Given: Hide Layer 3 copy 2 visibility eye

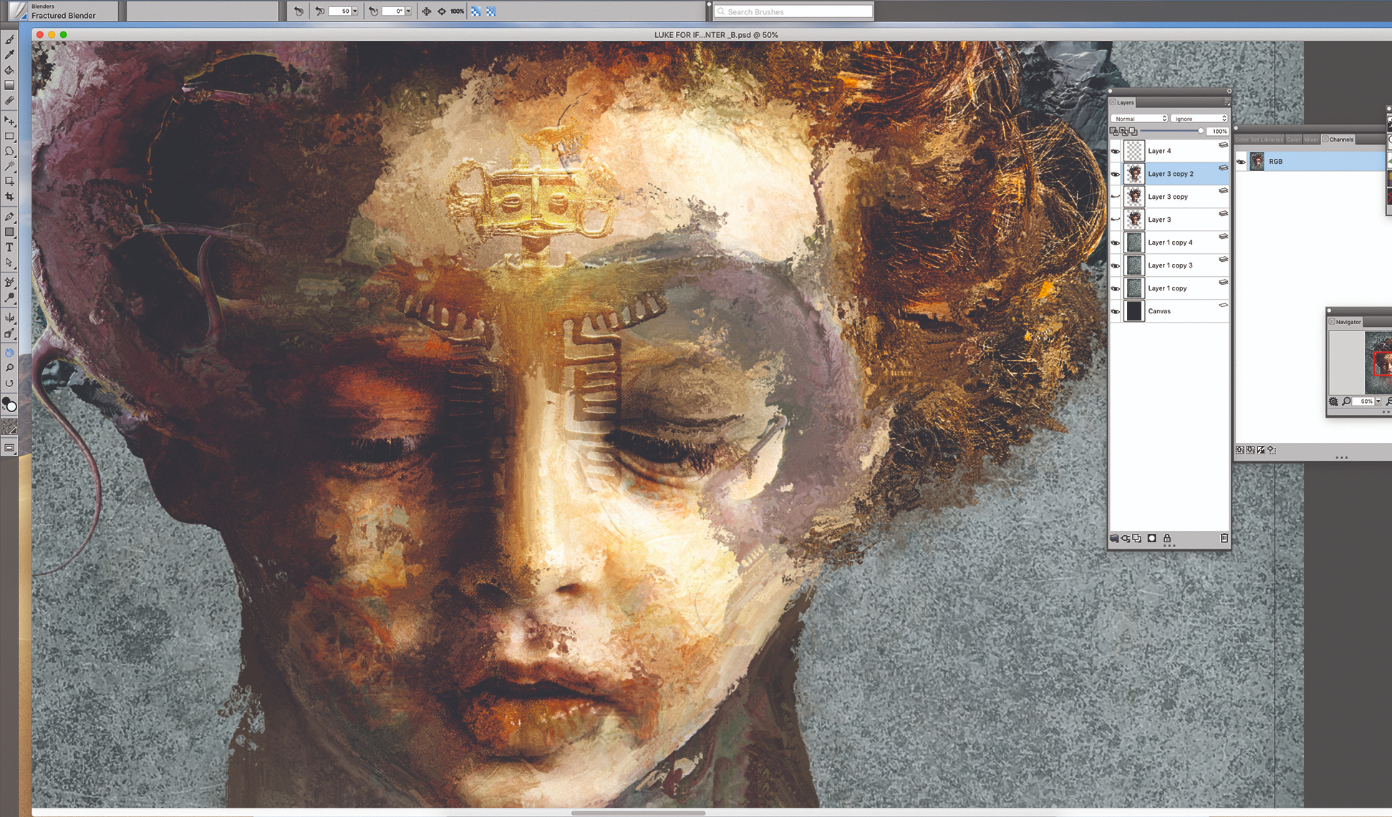Looking at the screenshot, I should click(x=1115, y=174).
